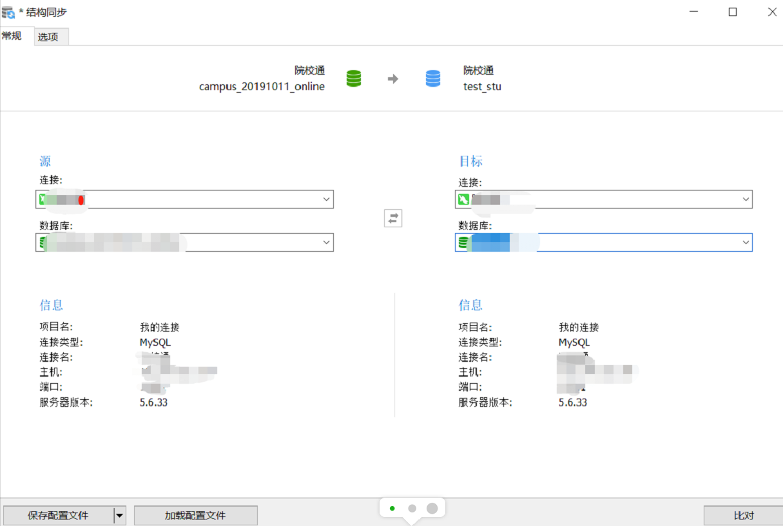Open the arrow menu beside 保存配置文件
Viewport: 783px width, 526px height.
(119, 515)
